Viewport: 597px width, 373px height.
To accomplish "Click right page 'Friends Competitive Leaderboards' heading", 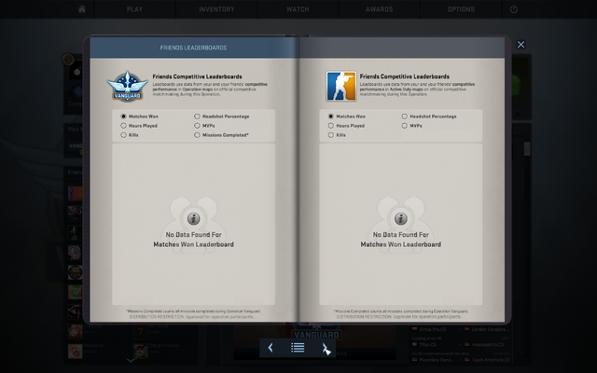I will 404,76.
